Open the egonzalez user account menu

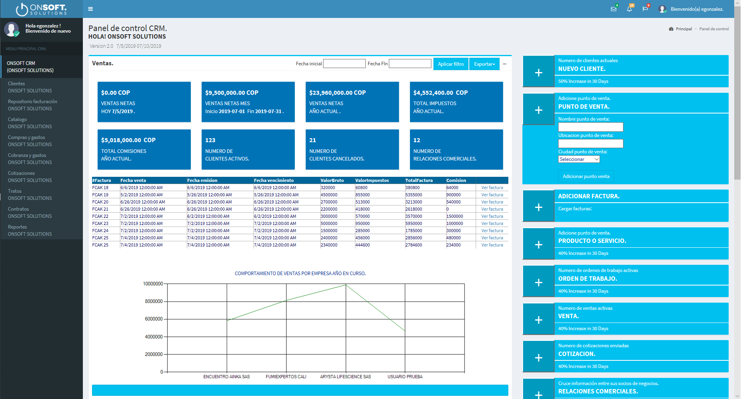coord(692,9)
